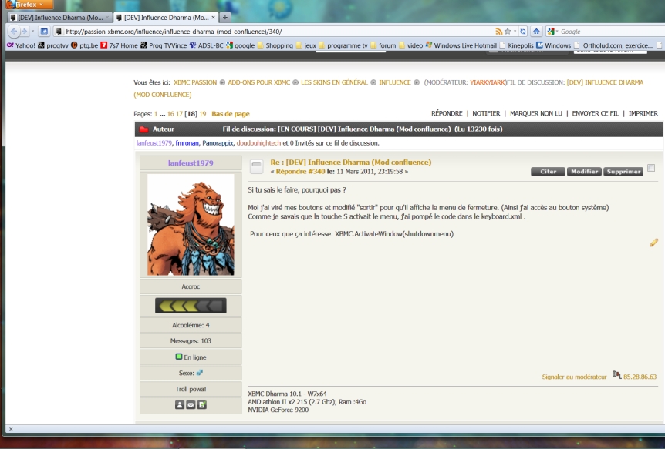
Task: Open moderator YIARKYIARK profile link
Action: tap(488, 82)
